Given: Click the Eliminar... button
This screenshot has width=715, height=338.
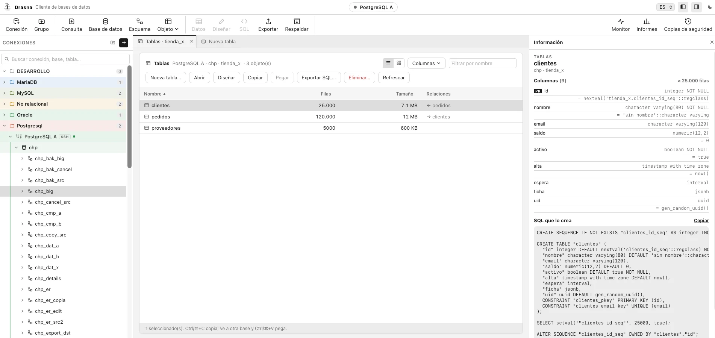Looking at the screenshot, I should (x=359, y=77).
